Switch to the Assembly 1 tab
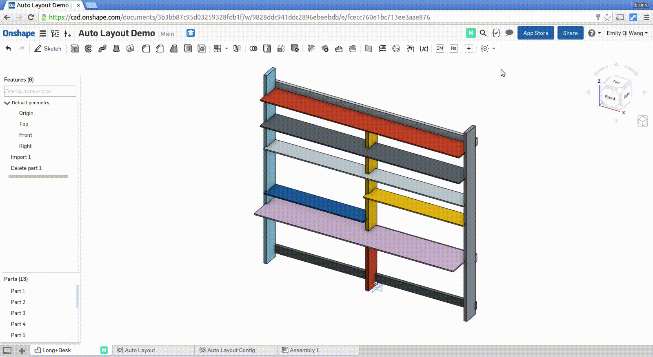Screen dimensions: 653x357 point(304,350)
